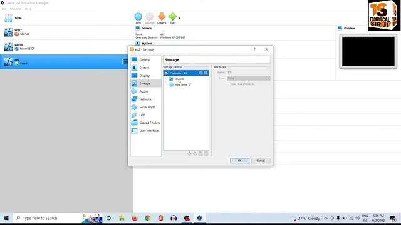Cancel the settings dialog
The height and width of the screenshot is (225, 401).
point(261,161)
